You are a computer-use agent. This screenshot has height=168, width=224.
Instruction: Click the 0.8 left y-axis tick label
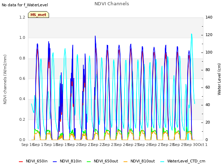coord(22,58)
